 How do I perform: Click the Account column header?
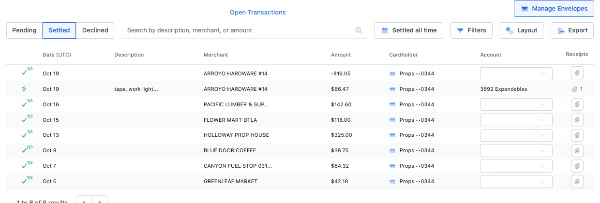tap(491, 55)
